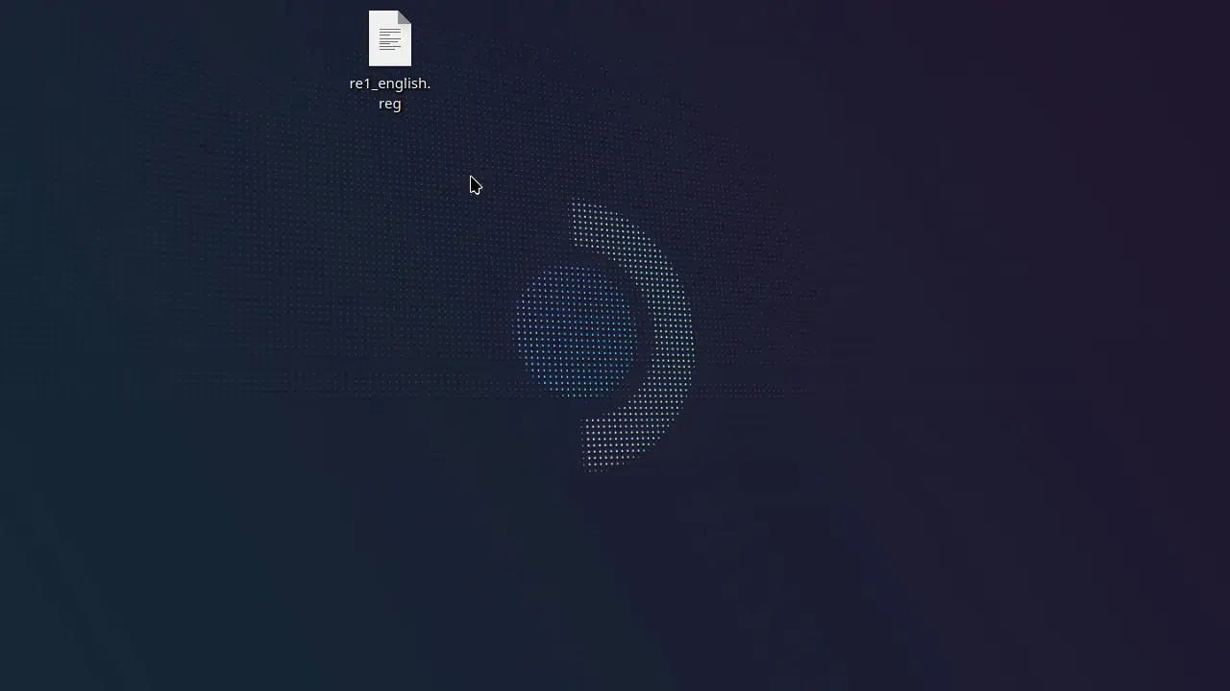Click the white dotted crescent on the wallpaper
1230x691 pixels.
[663, 336]
